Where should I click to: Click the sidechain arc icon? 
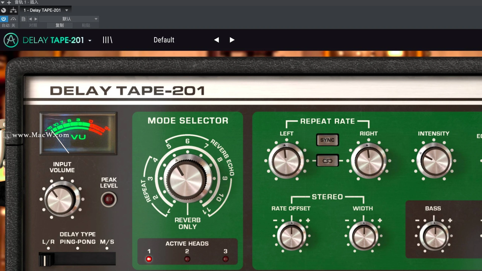point(13,19)
